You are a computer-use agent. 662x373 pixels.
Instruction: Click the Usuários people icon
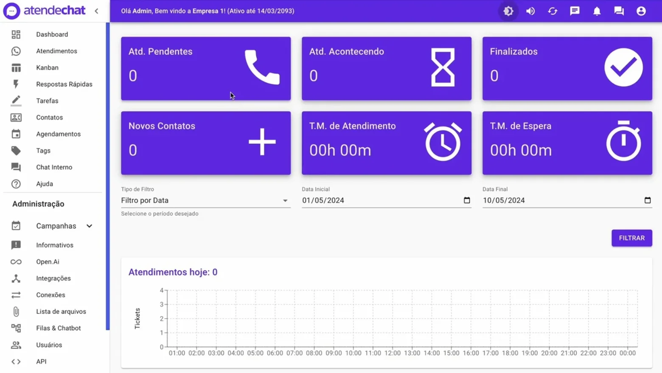coord(16,345)
